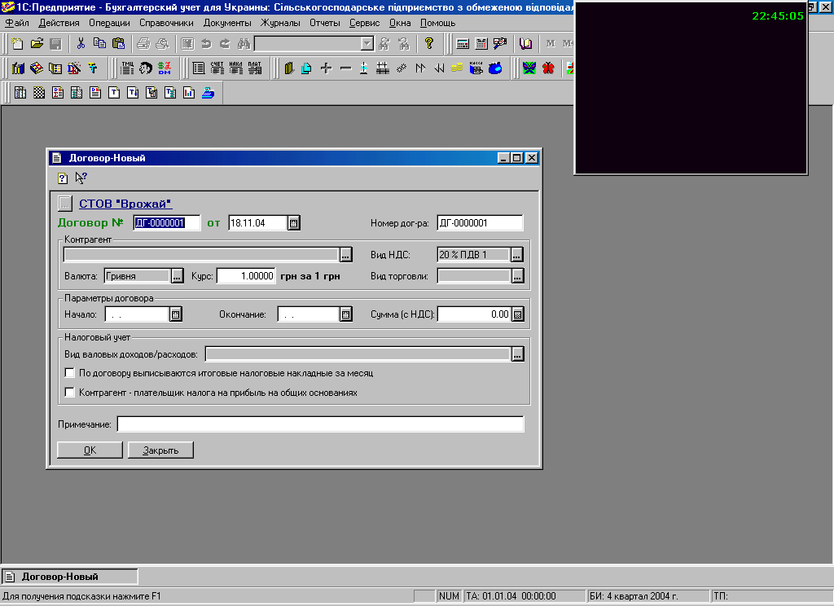Open the Файл menu

click(x=17, y=23)
